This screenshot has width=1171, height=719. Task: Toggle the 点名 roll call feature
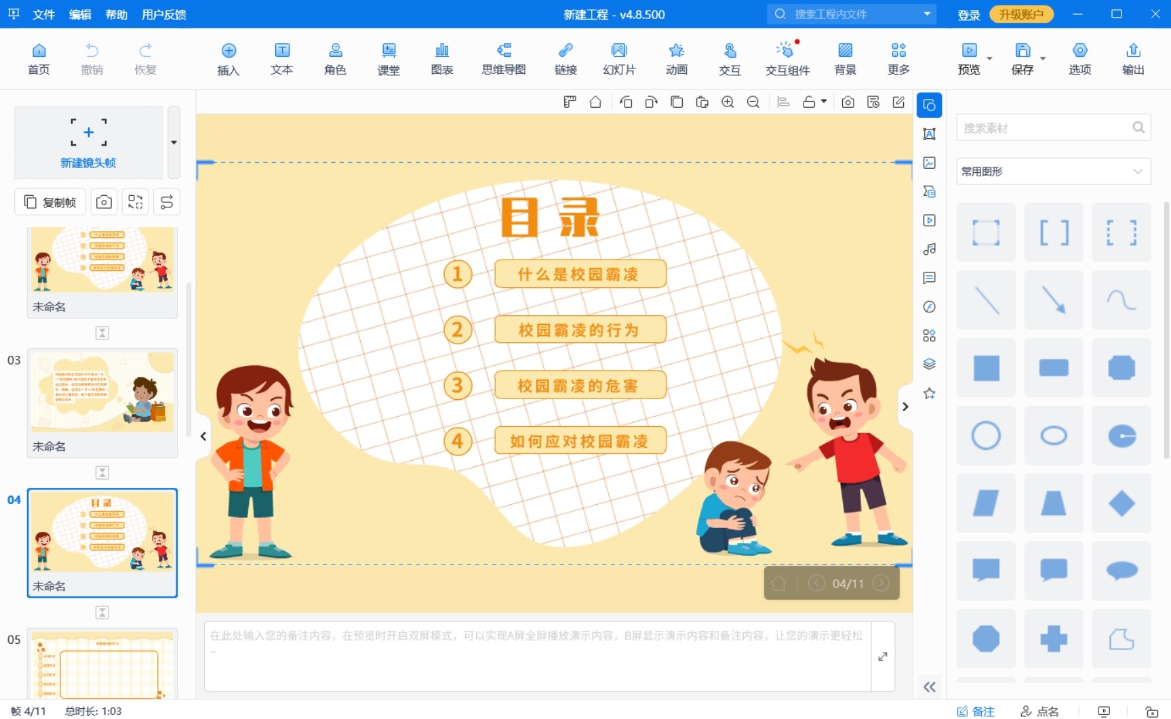click(1040, 711)
